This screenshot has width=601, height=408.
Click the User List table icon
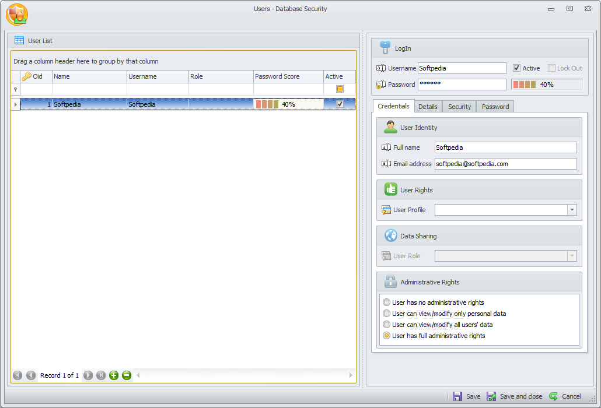pyautogui.click(x=19, y=41)
